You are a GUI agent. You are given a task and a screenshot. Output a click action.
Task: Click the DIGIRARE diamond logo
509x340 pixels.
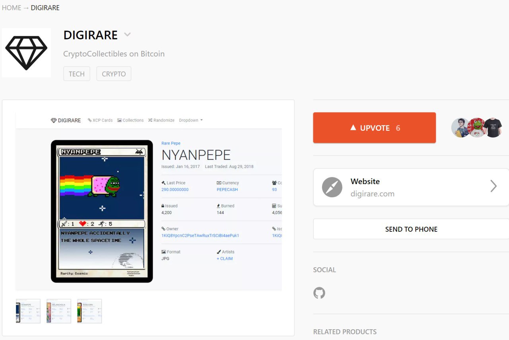[x=26, y=52]
